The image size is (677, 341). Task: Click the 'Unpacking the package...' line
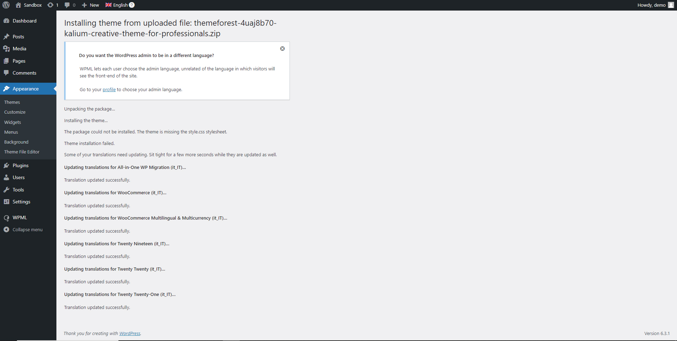click(x=90, y=109)
